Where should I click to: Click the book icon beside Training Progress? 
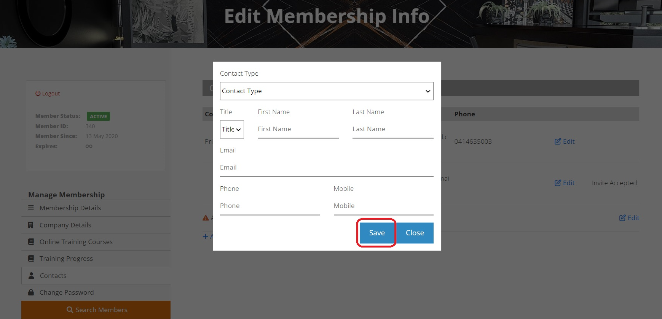tap(31, 259)
